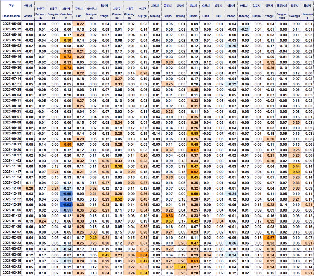Select the Yongin column header
Viewport: 314px width, 276px height.
click(x=104, y=11)
